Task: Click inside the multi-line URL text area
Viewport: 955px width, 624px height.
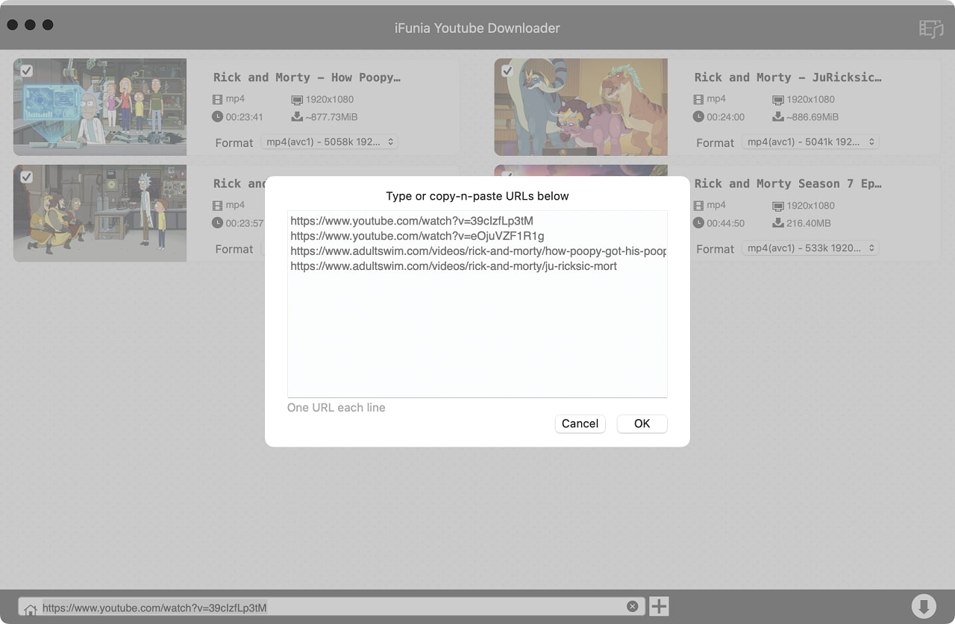Action: click(x=477, y=335)
